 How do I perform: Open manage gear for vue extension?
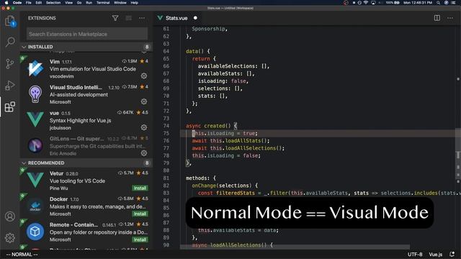(144, 127)
